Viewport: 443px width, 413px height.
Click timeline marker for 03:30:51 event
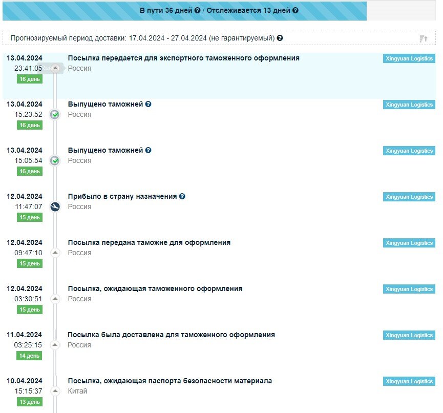55,299
